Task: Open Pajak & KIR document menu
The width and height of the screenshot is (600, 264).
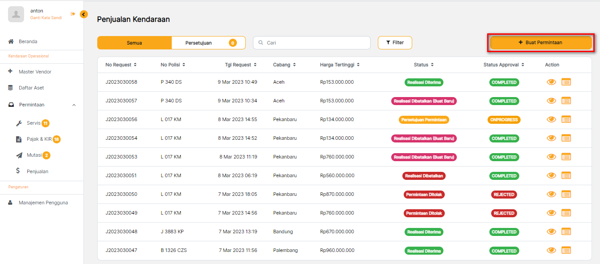Action: [19, 139]
